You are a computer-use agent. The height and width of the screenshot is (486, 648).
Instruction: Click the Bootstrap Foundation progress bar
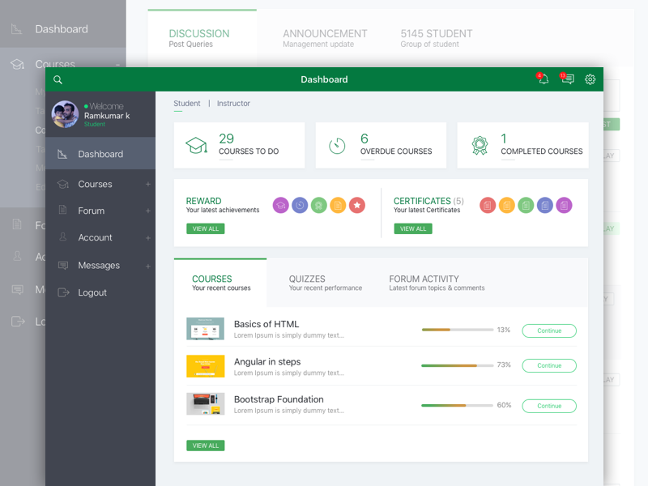[458, 403]
